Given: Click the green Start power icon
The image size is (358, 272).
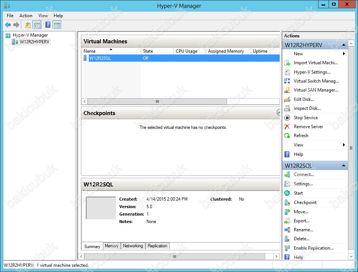Looking at the screenshot, I should pyautogui.click(x=287, y=193).
